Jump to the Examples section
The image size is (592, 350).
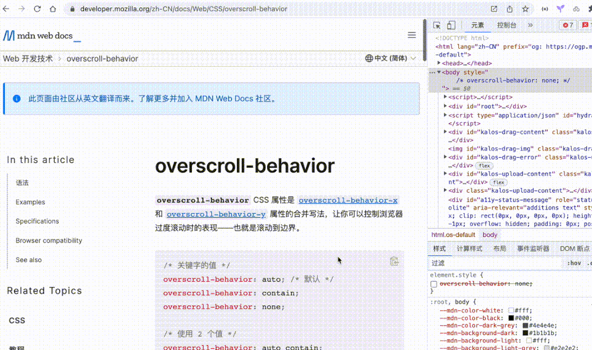click(30, 202)
